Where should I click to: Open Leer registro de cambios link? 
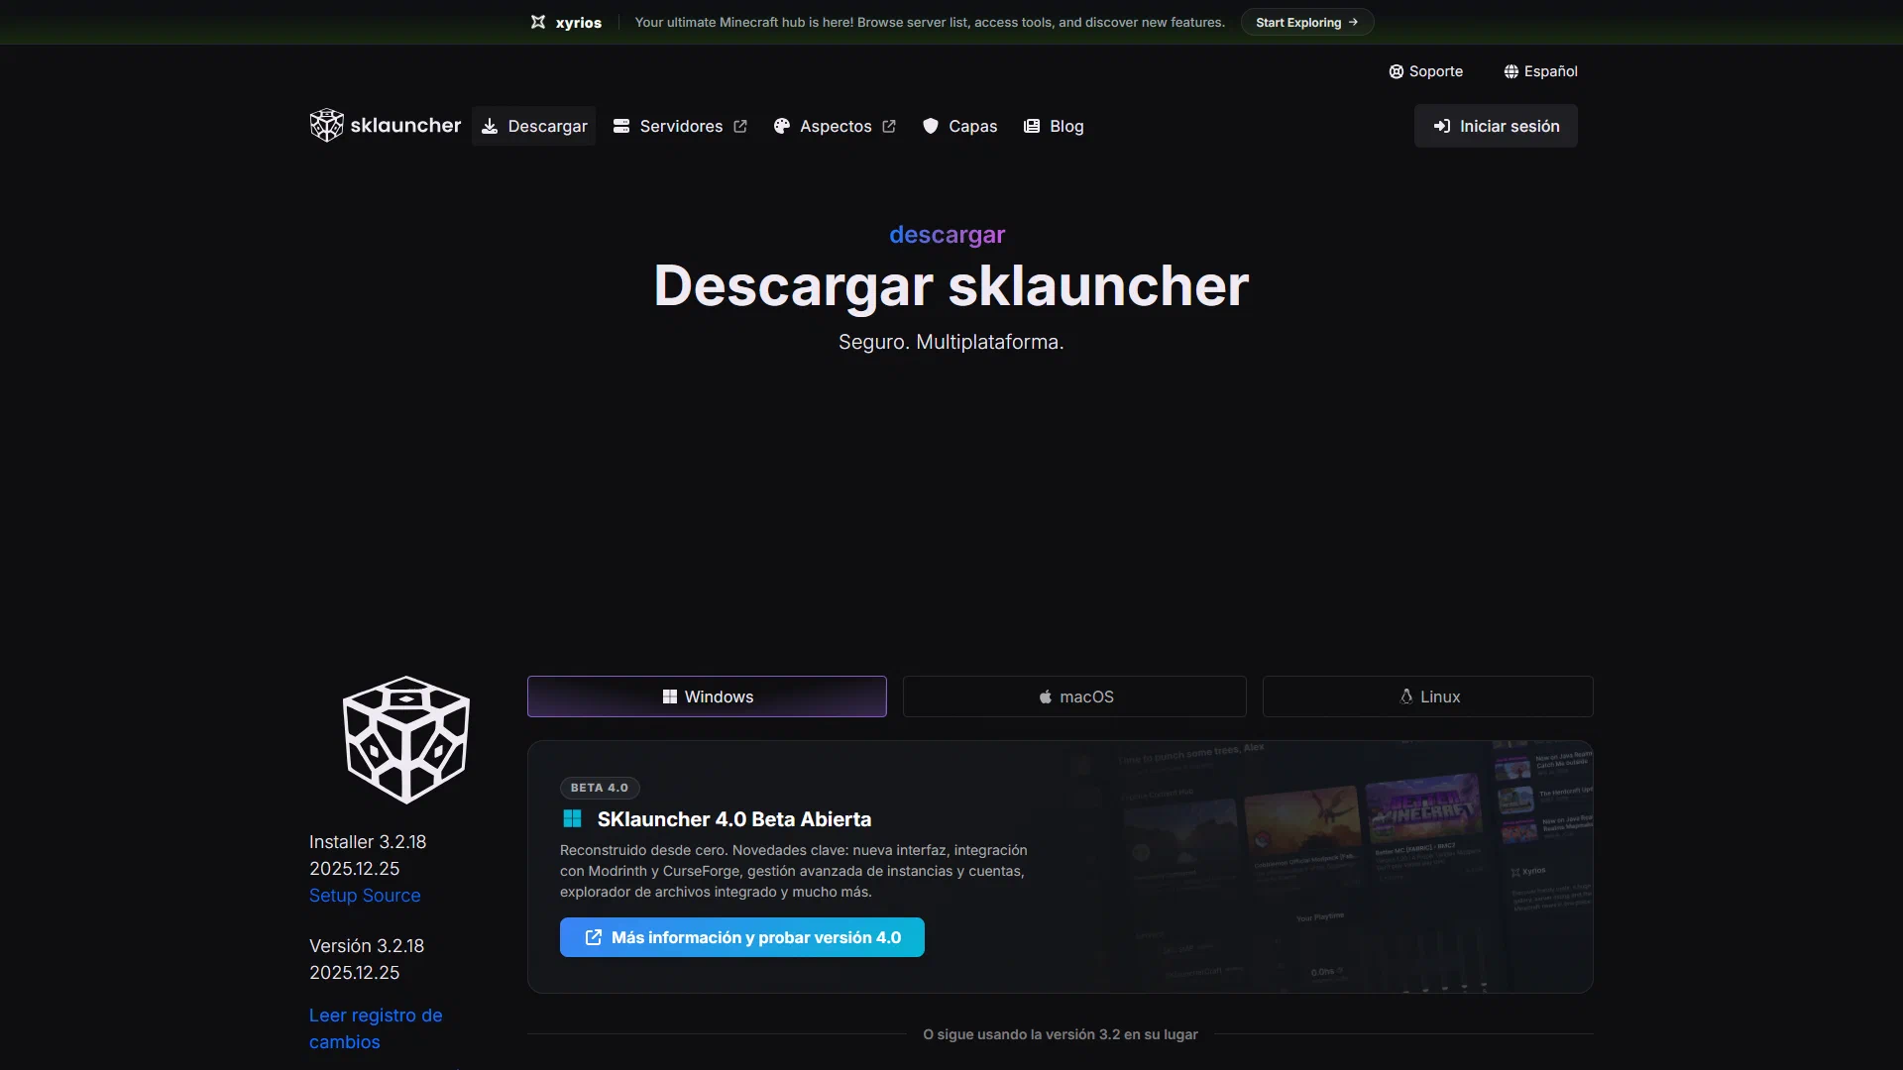pos(376,1028)
